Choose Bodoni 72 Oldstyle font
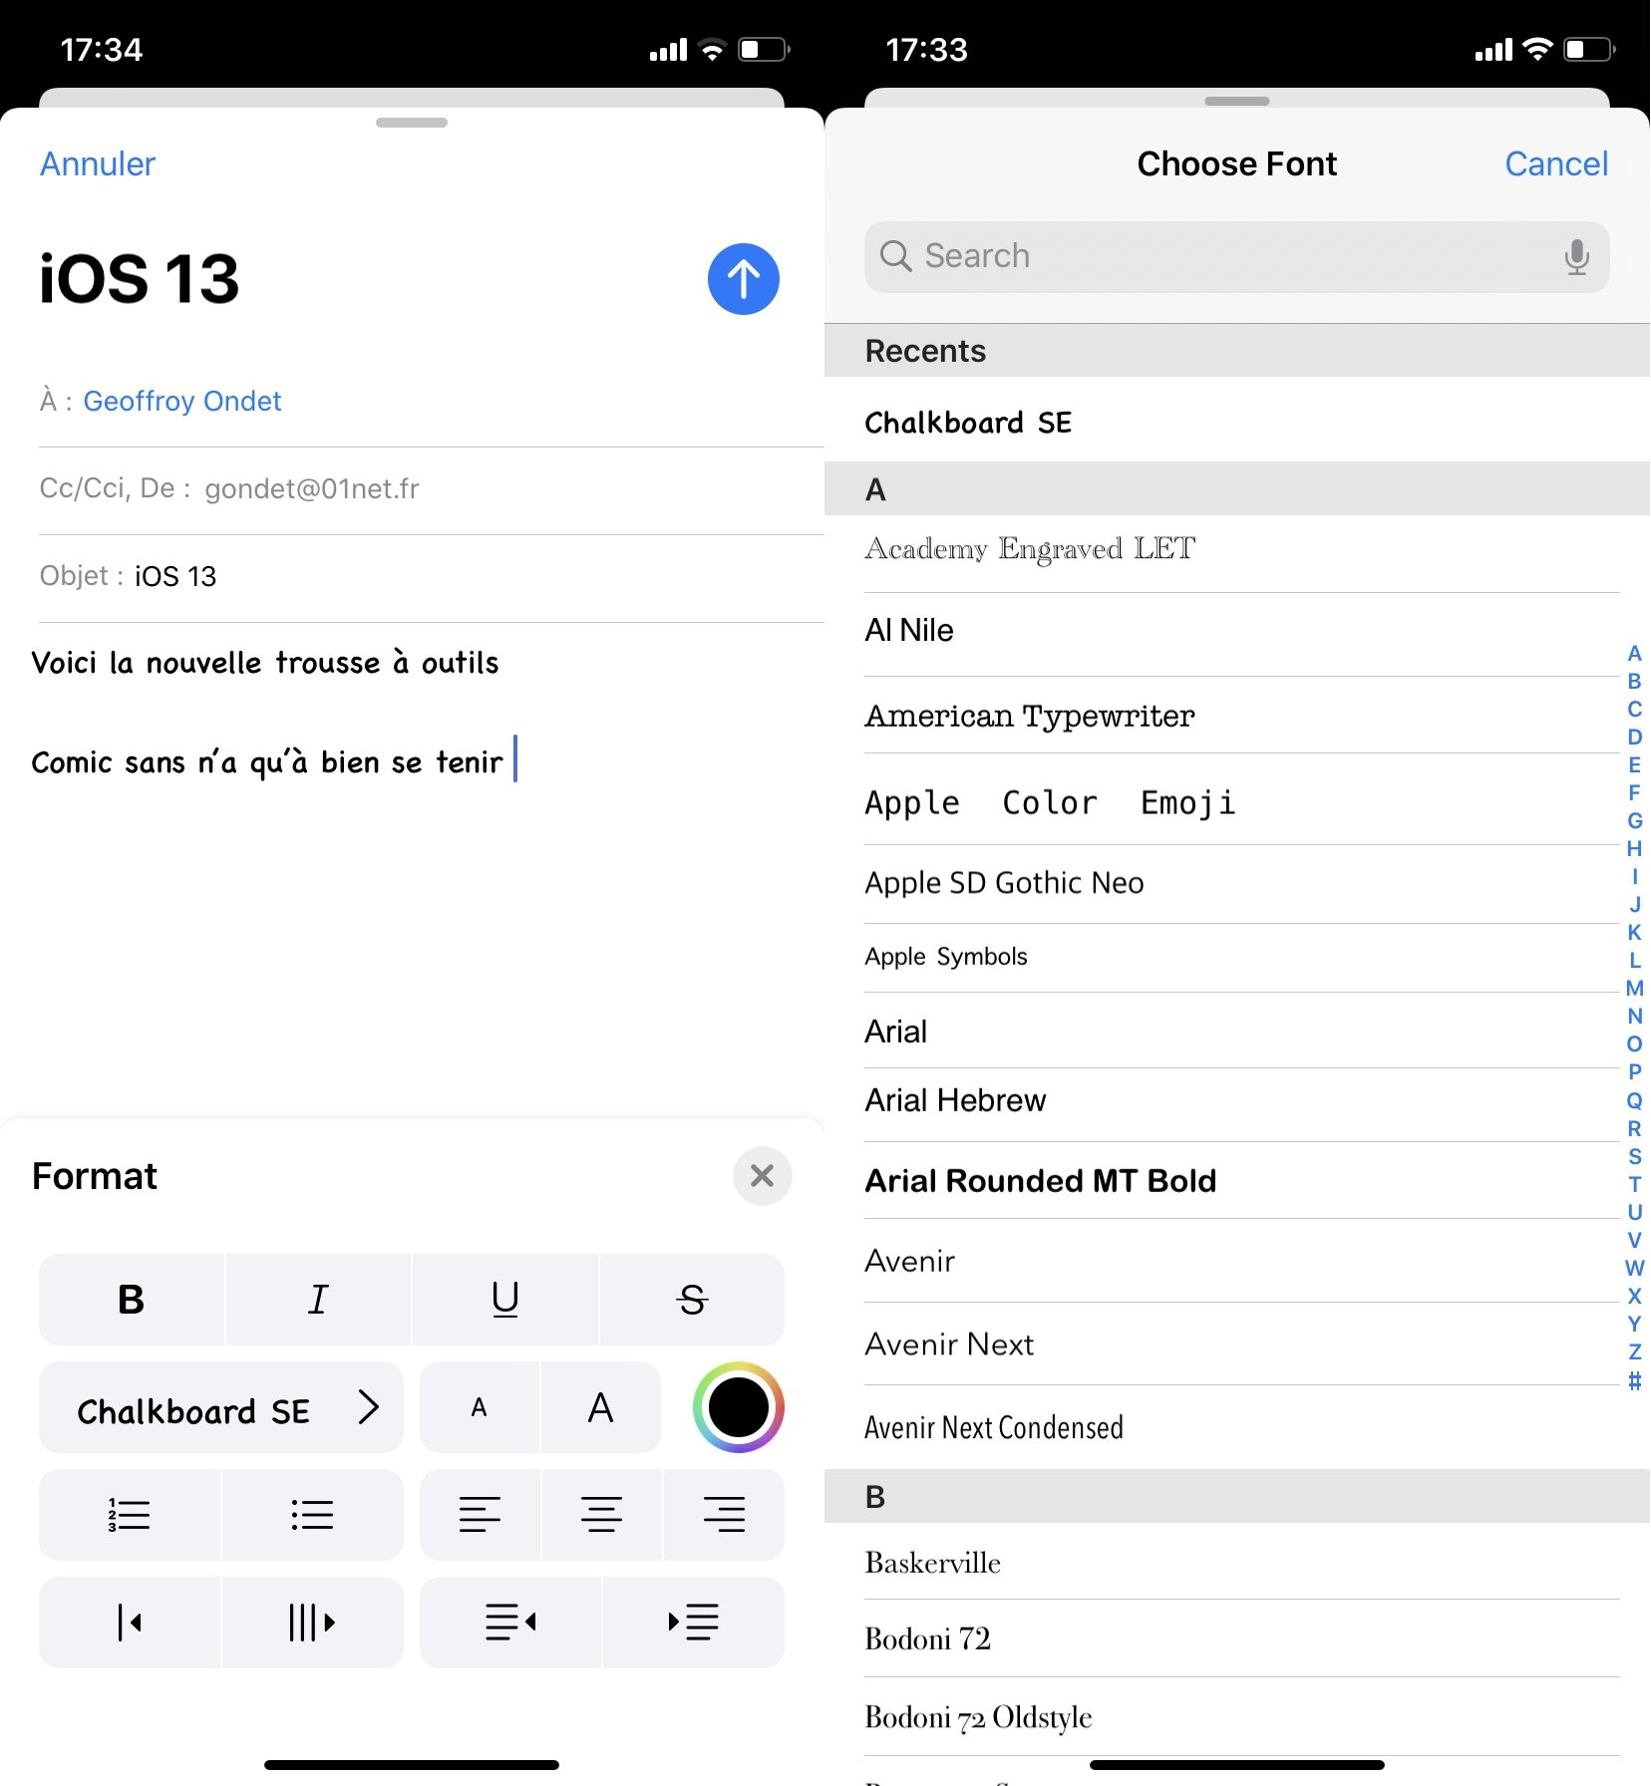The width and height of the screenshot is (1651, 1786). tap(1236, 1717)
